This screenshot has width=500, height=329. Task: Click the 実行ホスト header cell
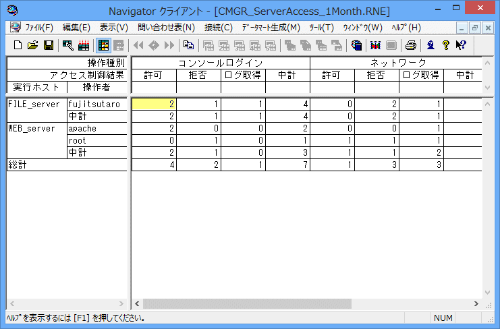coord(36,87)
